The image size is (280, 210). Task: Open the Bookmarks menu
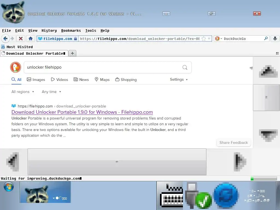coord(71,31)
